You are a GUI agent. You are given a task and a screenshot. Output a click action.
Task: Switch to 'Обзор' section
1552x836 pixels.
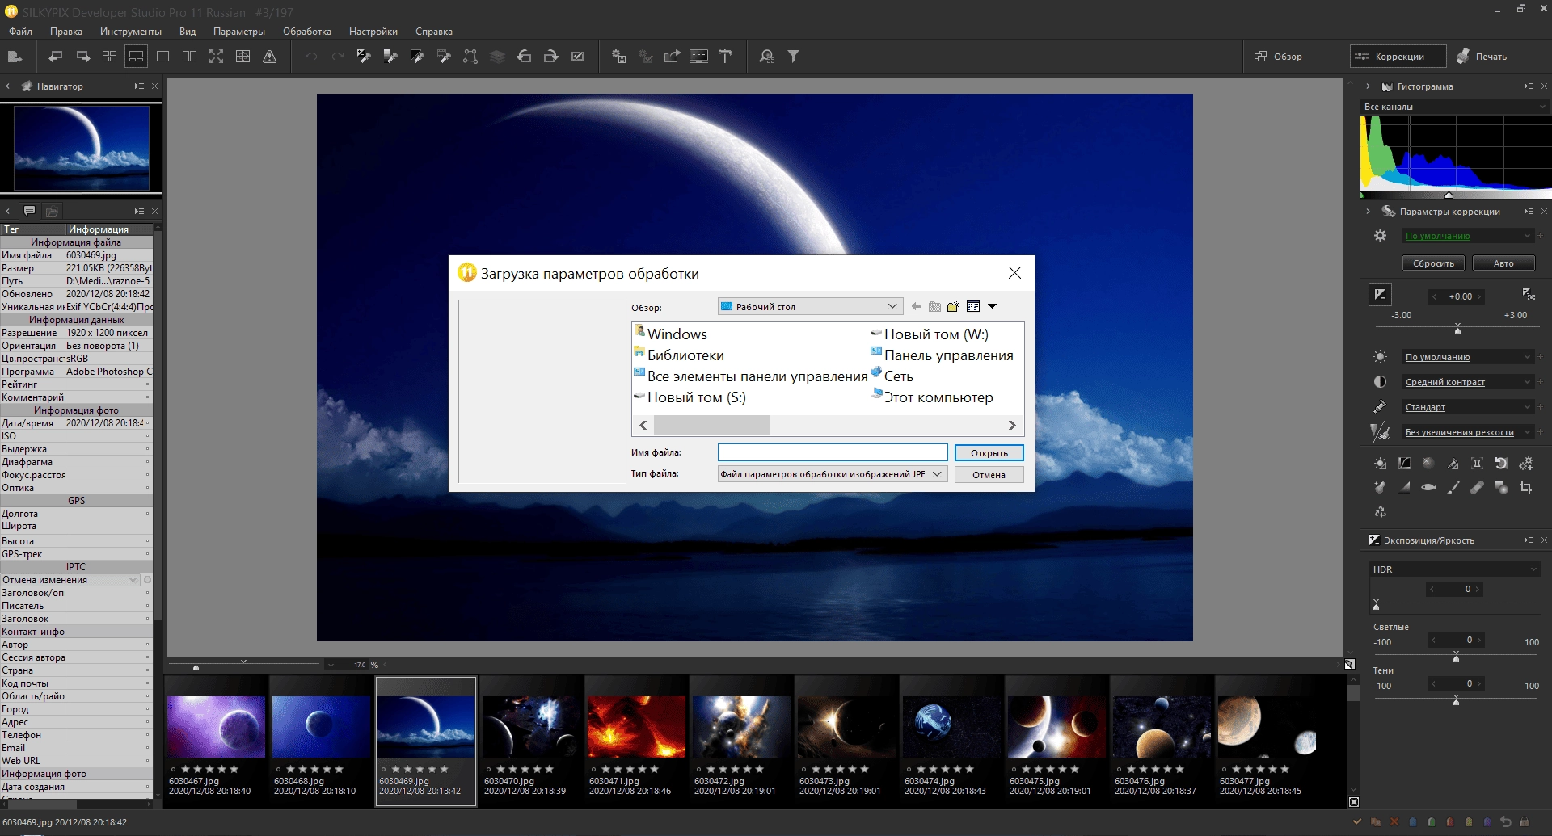pos(1279,57)
